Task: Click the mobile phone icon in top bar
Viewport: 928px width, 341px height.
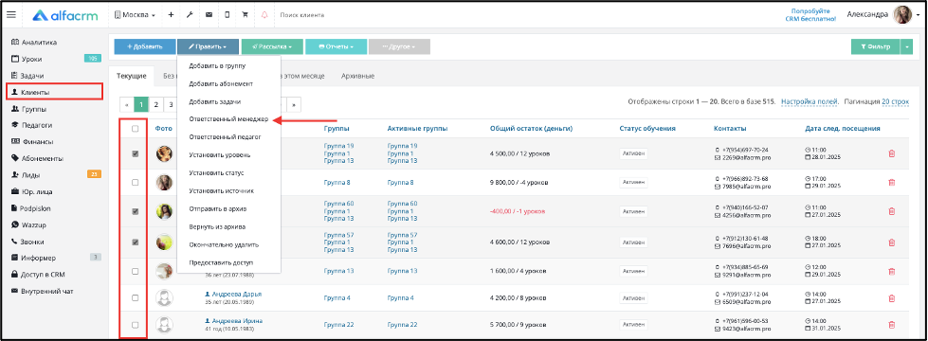Action: [227, 15]
